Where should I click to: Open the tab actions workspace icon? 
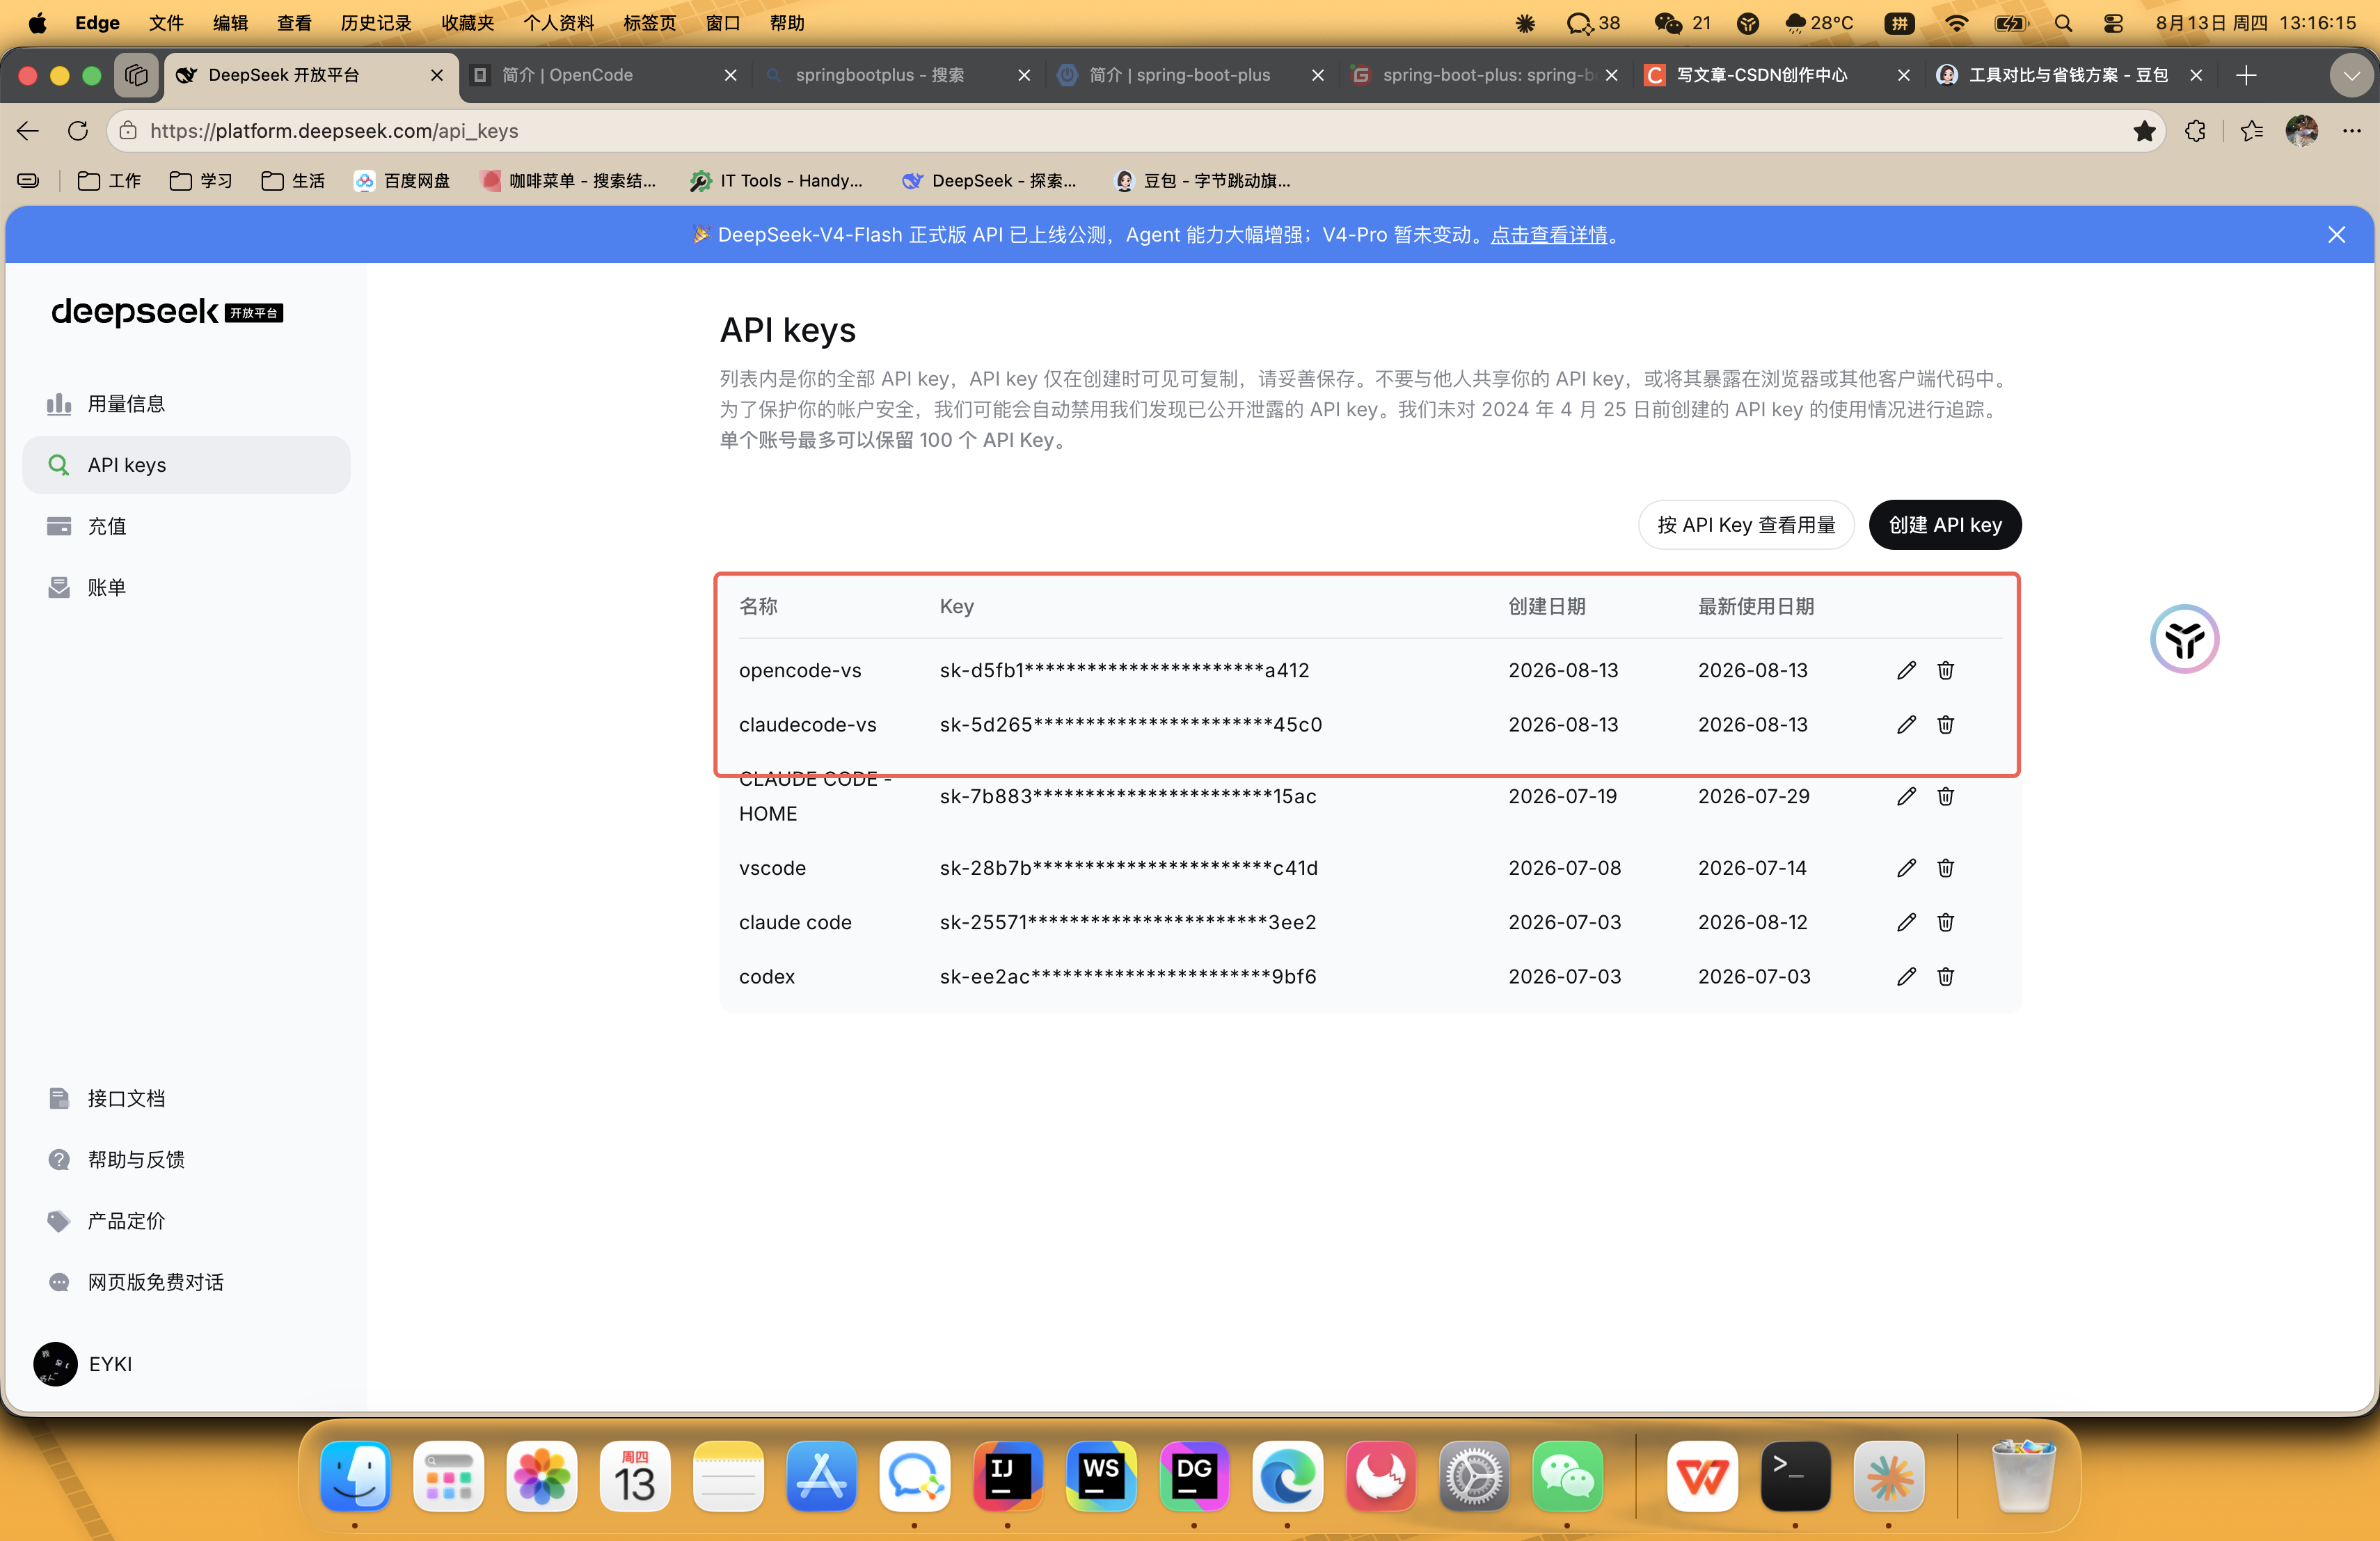tap(136, 75)
